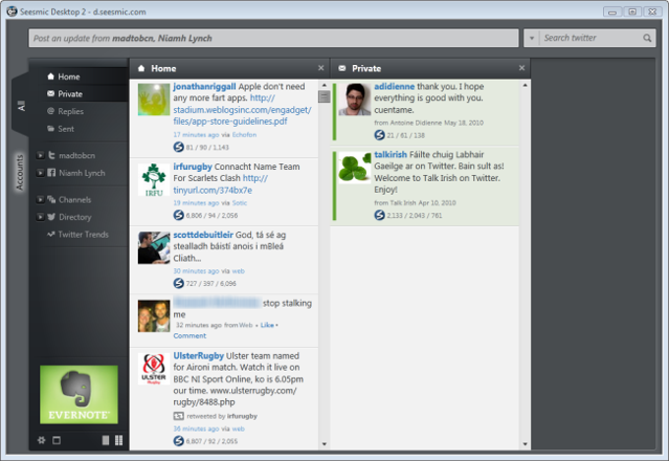The height and width of the screenshot is (461, 669).
Task: Click the post update text field
Action: [x=274, y=38]
